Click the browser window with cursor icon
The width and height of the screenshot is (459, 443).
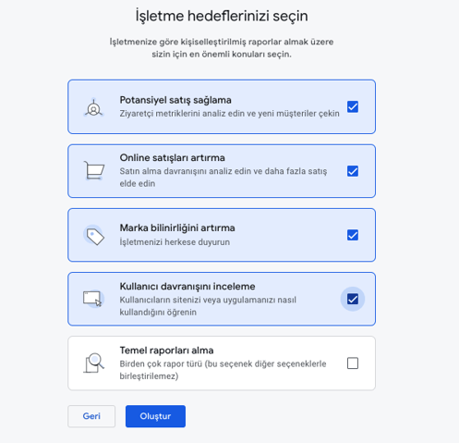tap(93, 299)
